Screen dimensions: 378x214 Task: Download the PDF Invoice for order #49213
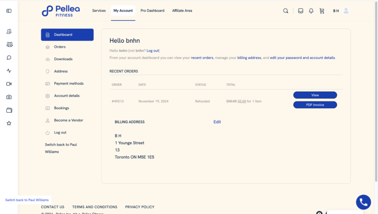click(x=315, y=105)
